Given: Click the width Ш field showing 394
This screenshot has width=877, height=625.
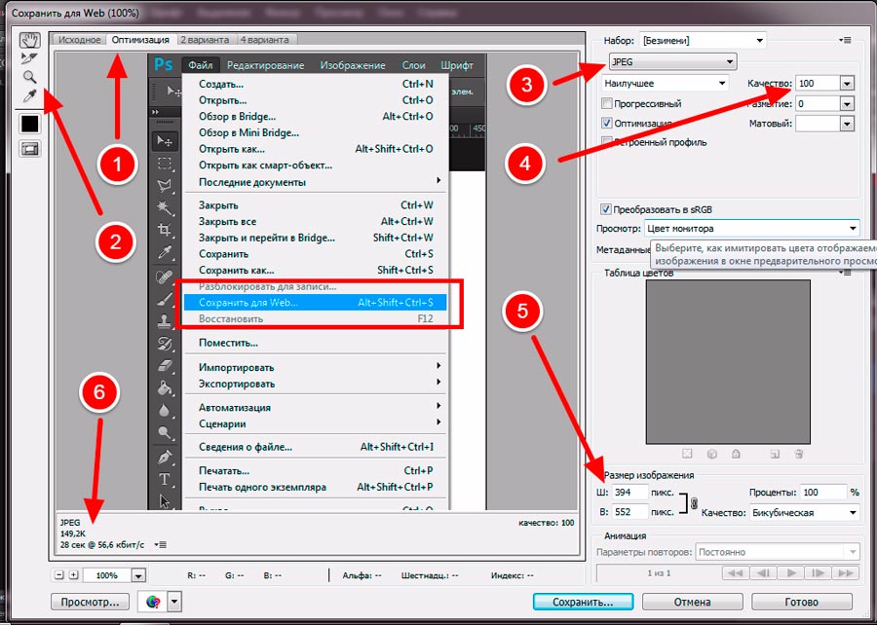Looking at the screenshot, I should (629, 493).
